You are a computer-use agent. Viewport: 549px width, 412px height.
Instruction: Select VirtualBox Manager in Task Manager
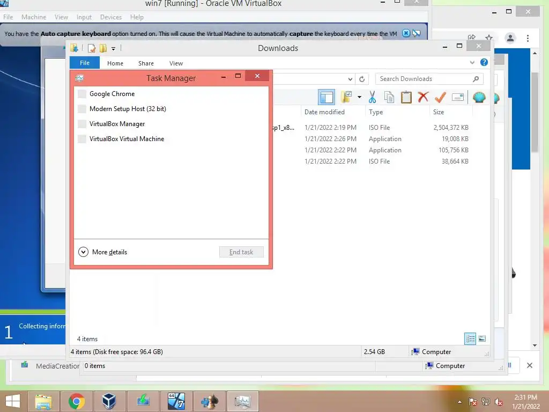coord(171,124)
